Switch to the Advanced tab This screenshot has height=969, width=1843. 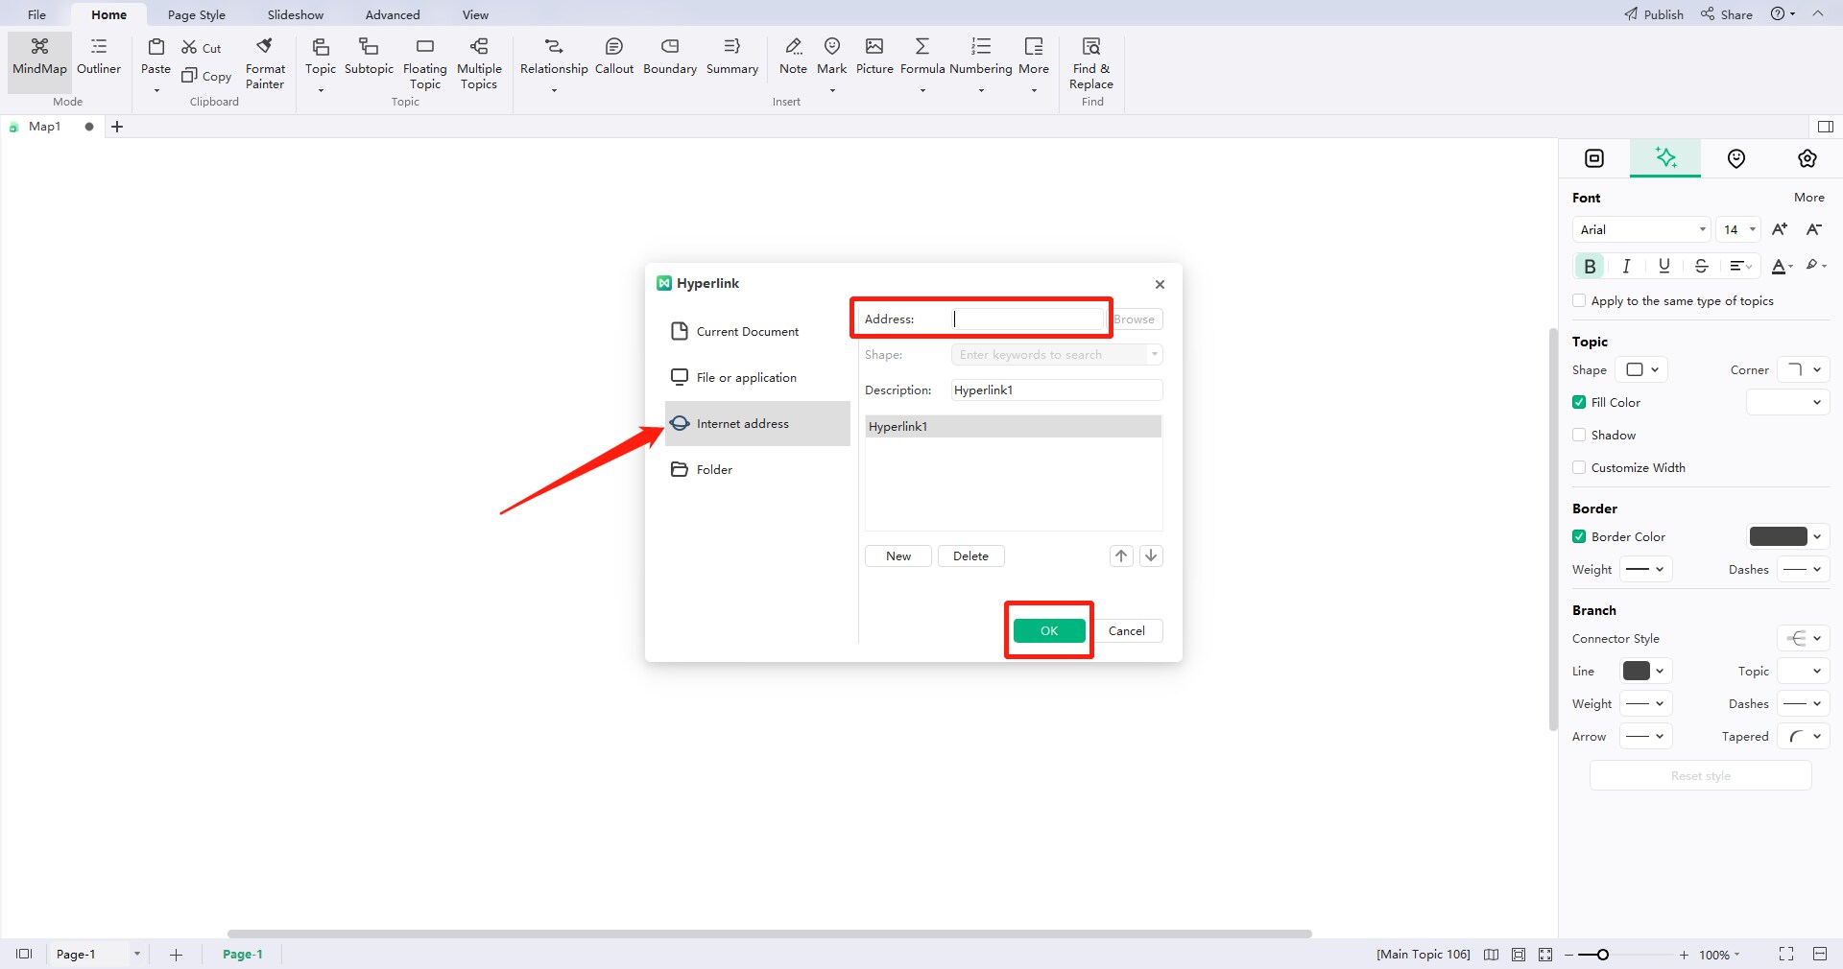tap(393, 14)
